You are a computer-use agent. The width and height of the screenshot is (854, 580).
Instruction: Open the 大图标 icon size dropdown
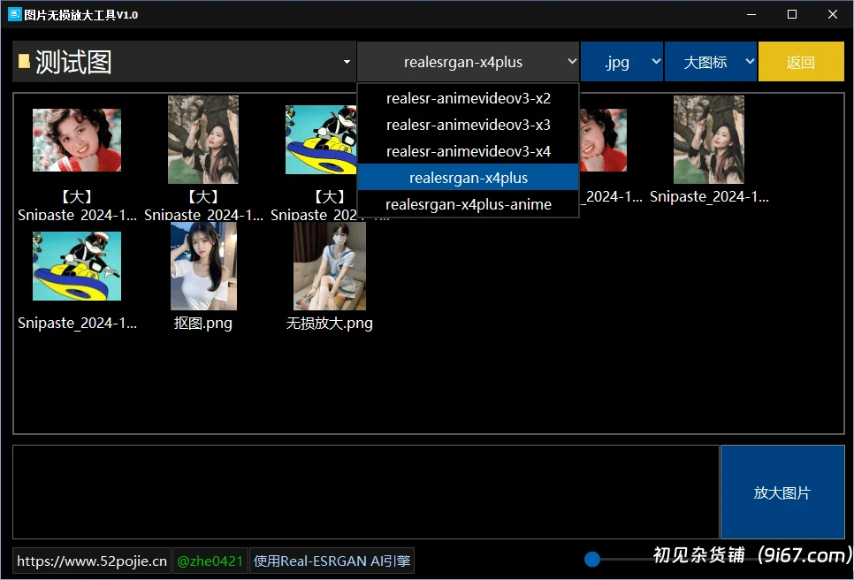click(x=711, y=62)
